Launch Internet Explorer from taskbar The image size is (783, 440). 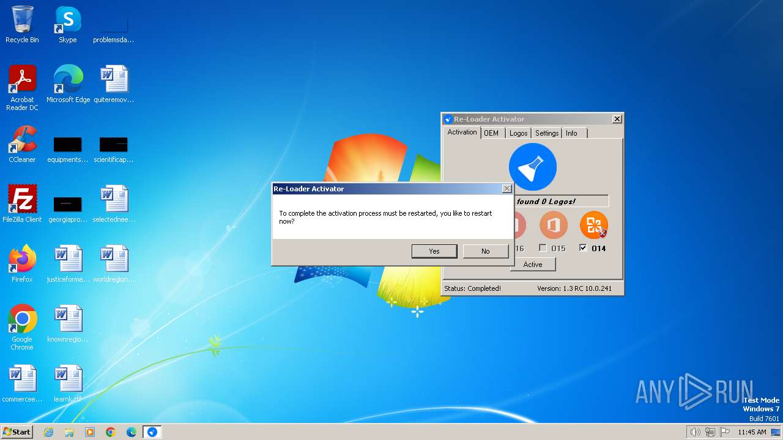pos(48,432)
